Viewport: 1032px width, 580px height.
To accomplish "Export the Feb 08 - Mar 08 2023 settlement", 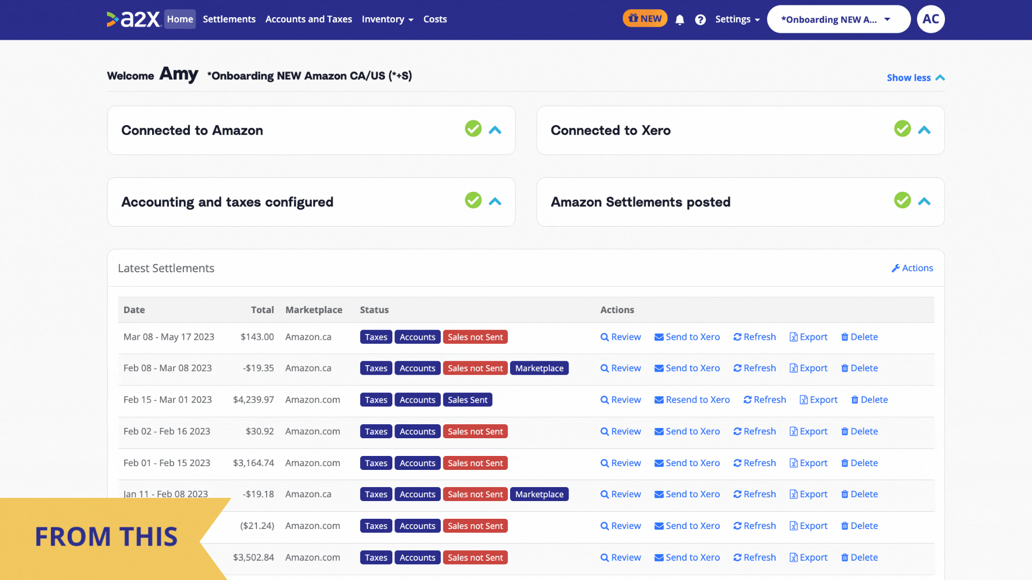I will [808, 368].
